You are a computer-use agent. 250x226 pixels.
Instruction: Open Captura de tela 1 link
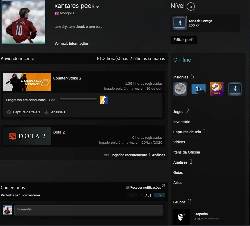tap(27, 112)
